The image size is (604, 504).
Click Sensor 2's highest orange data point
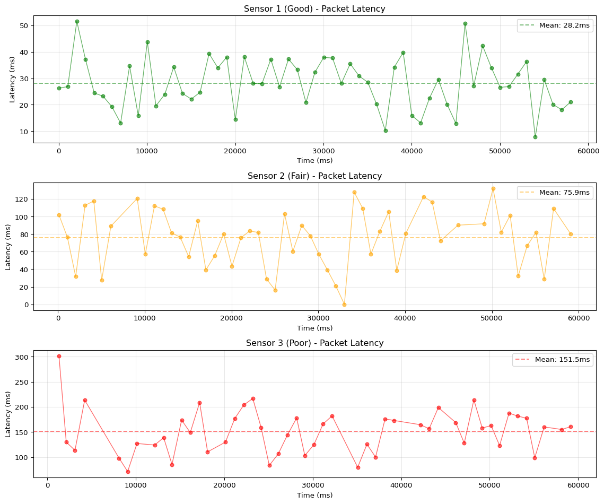[x=493, y=188]
